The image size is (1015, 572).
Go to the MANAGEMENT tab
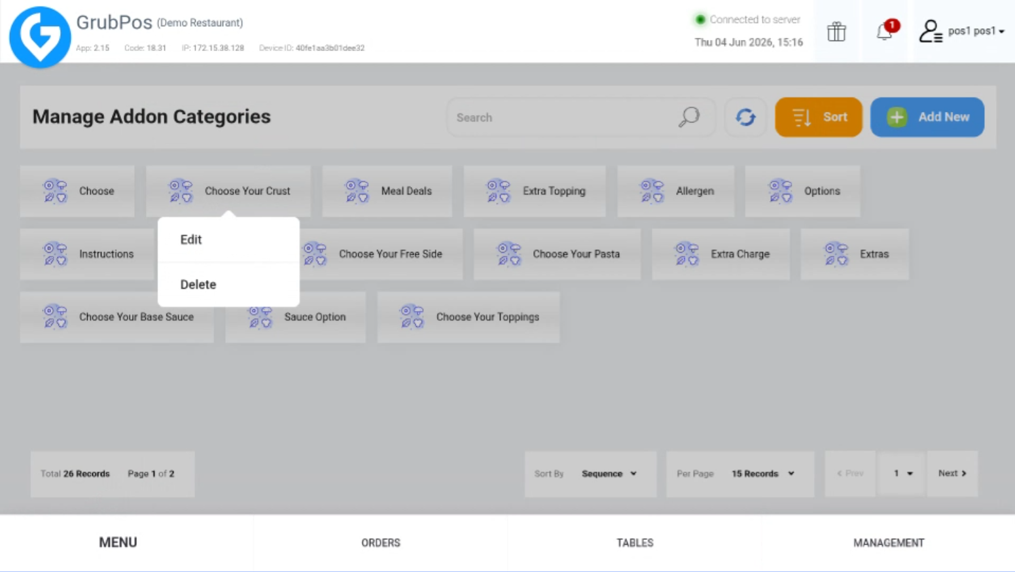tap(889, 543)
